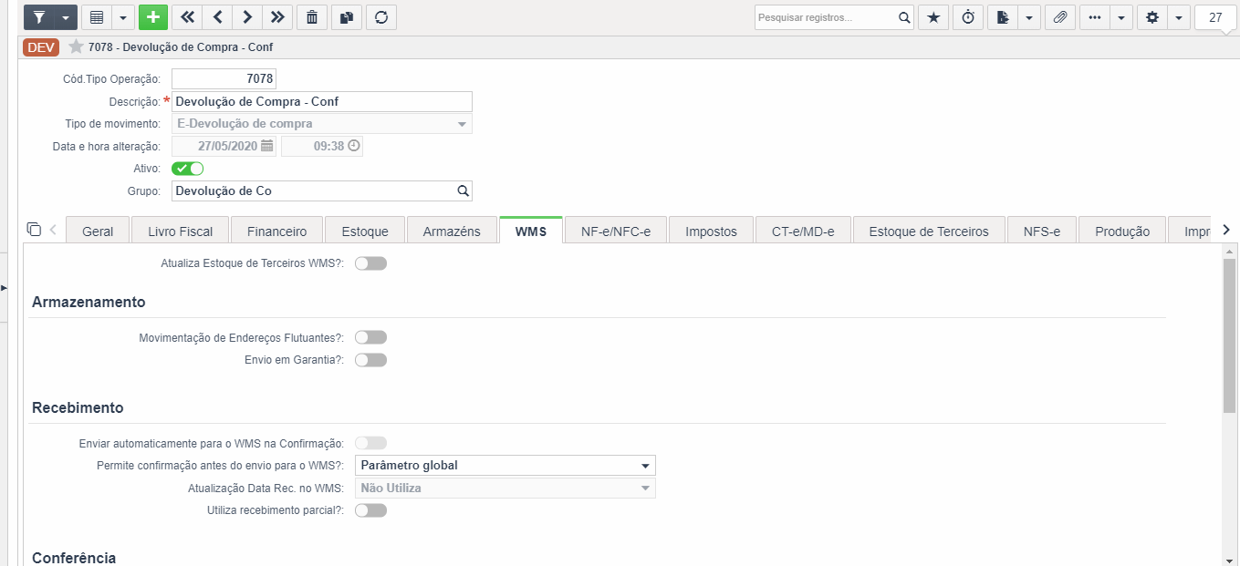Open settings gear button
Viewport: 1240px width, 566px height.
[x=1152, y=17]
